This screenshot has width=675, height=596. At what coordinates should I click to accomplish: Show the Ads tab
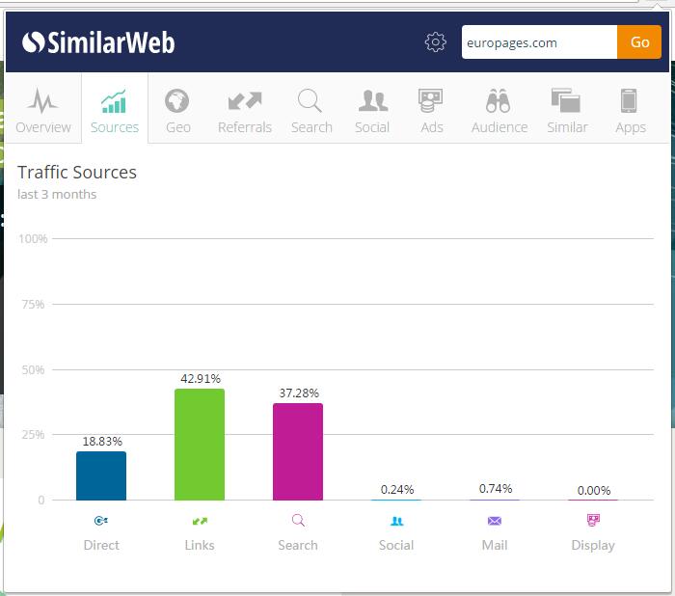[431, 110]
